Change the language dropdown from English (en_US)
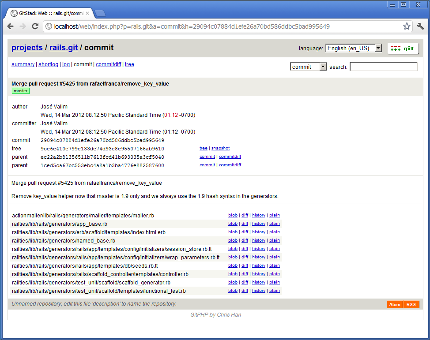 pos(353,48)
